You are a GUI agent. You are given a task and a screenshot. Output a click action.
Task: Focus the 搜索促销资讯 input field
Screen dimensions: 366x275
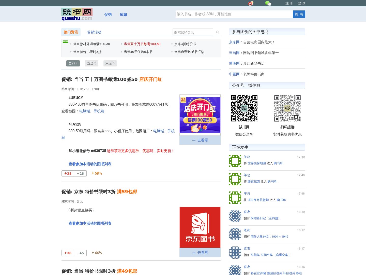point(193,32)
